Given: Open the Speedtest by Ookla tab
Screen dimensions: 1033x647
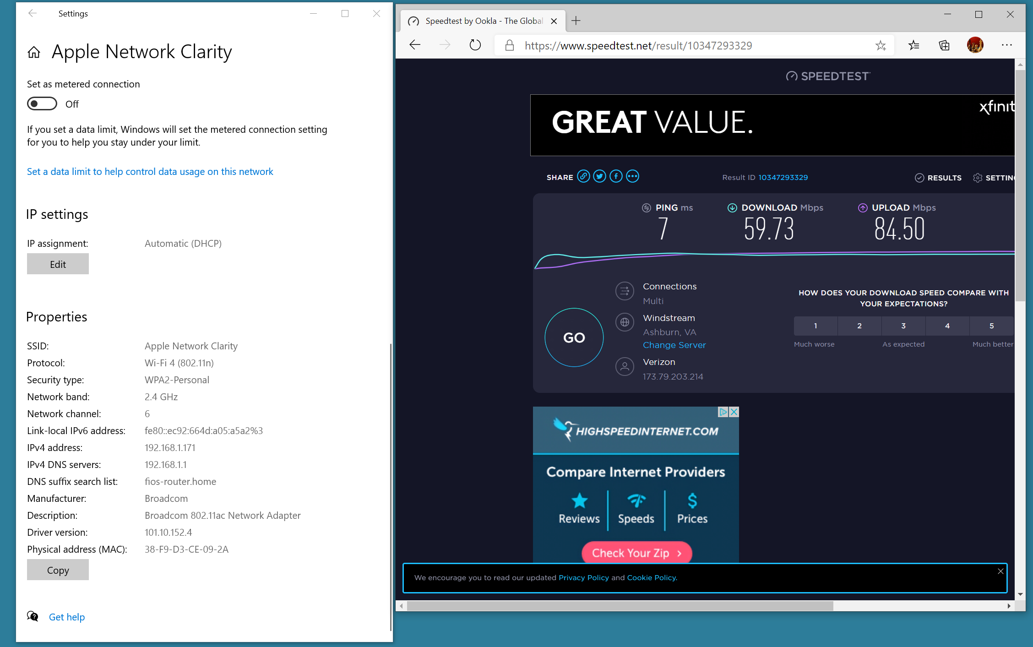Looking at the screenshot, I should pos(481,21).
